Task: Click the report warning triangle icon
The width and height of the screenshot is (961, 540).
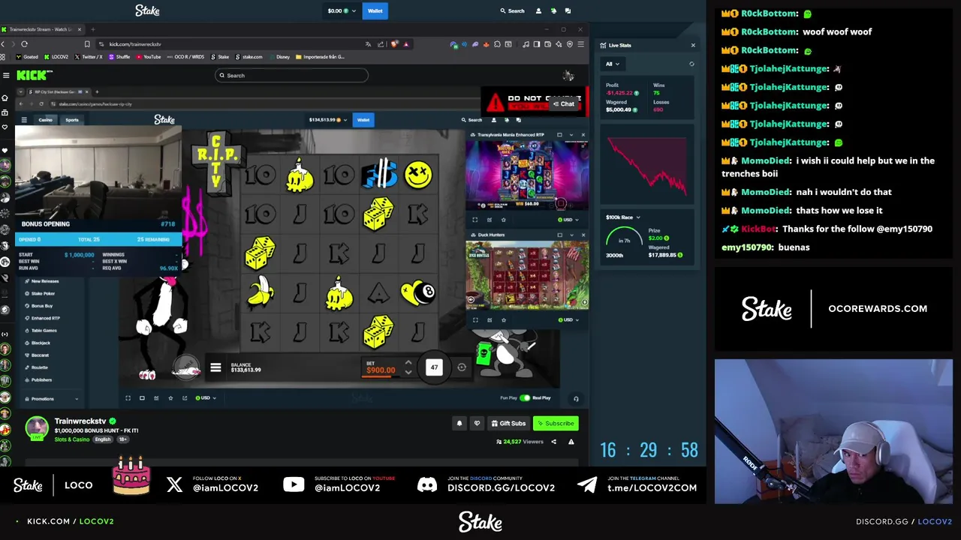Action: point(571,442)
